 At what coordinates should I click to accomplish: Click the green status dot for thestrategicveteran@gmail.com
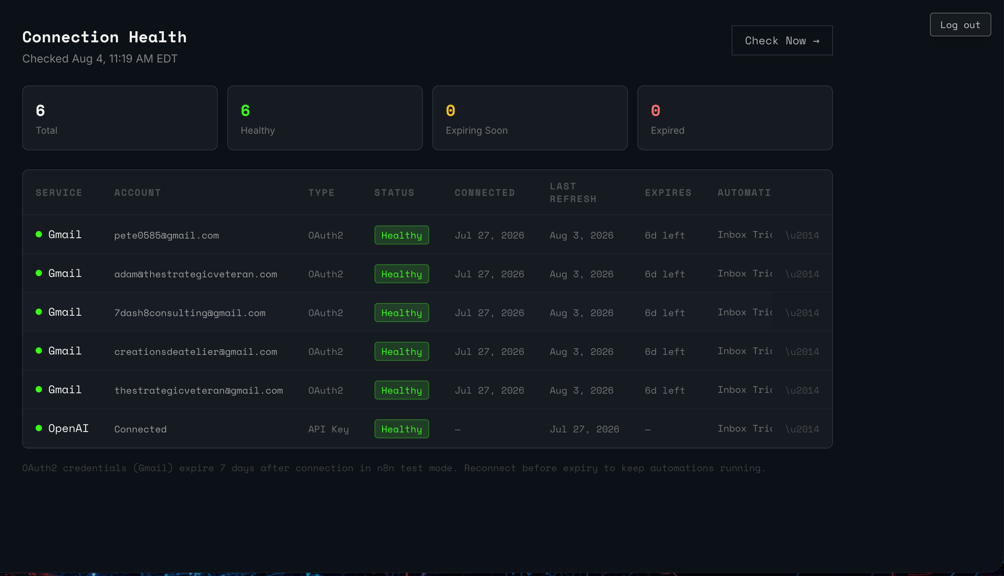point(39,389)
